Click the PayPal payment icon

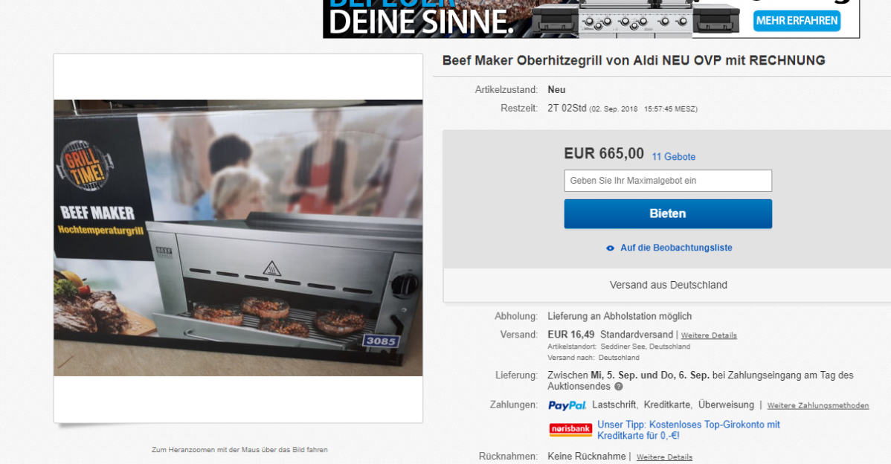pos(567,405)
